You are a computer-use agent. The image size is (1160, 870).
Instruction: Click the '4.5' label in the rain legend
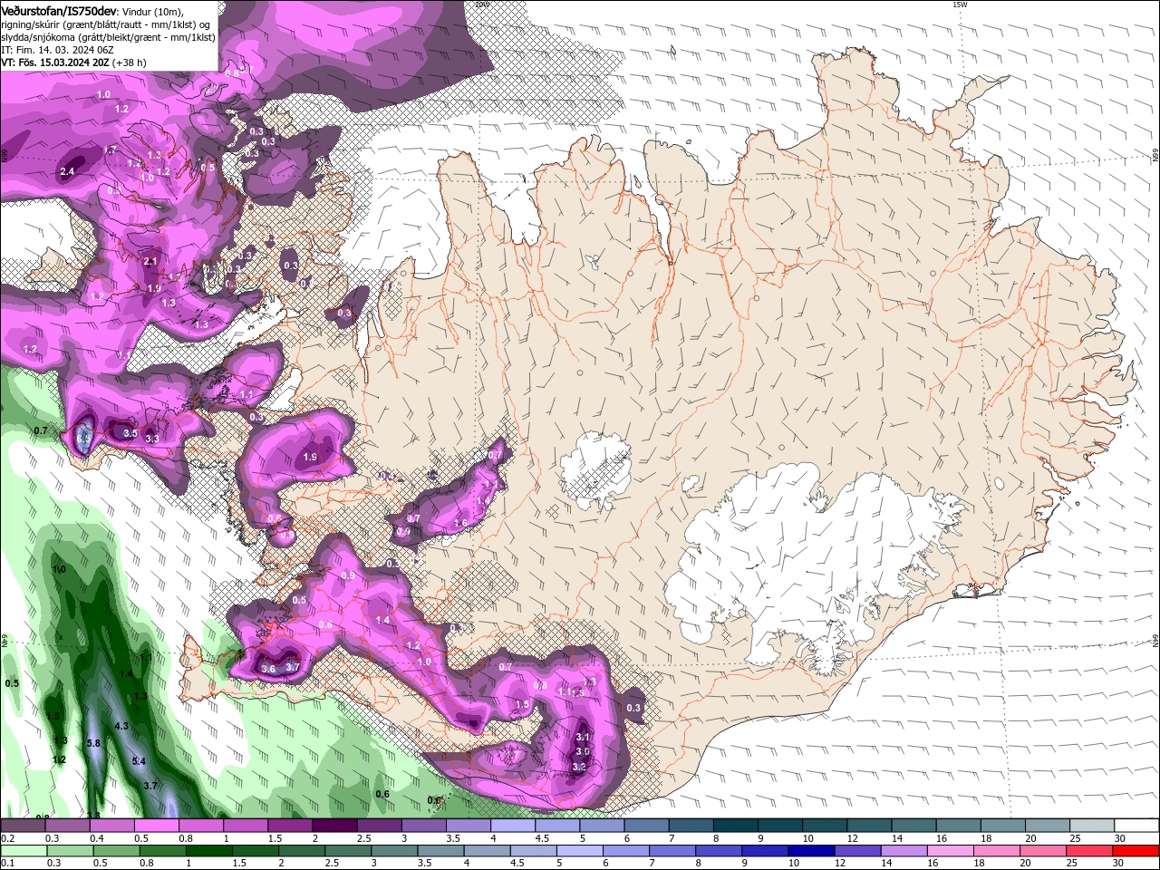[x=517, y=863]
